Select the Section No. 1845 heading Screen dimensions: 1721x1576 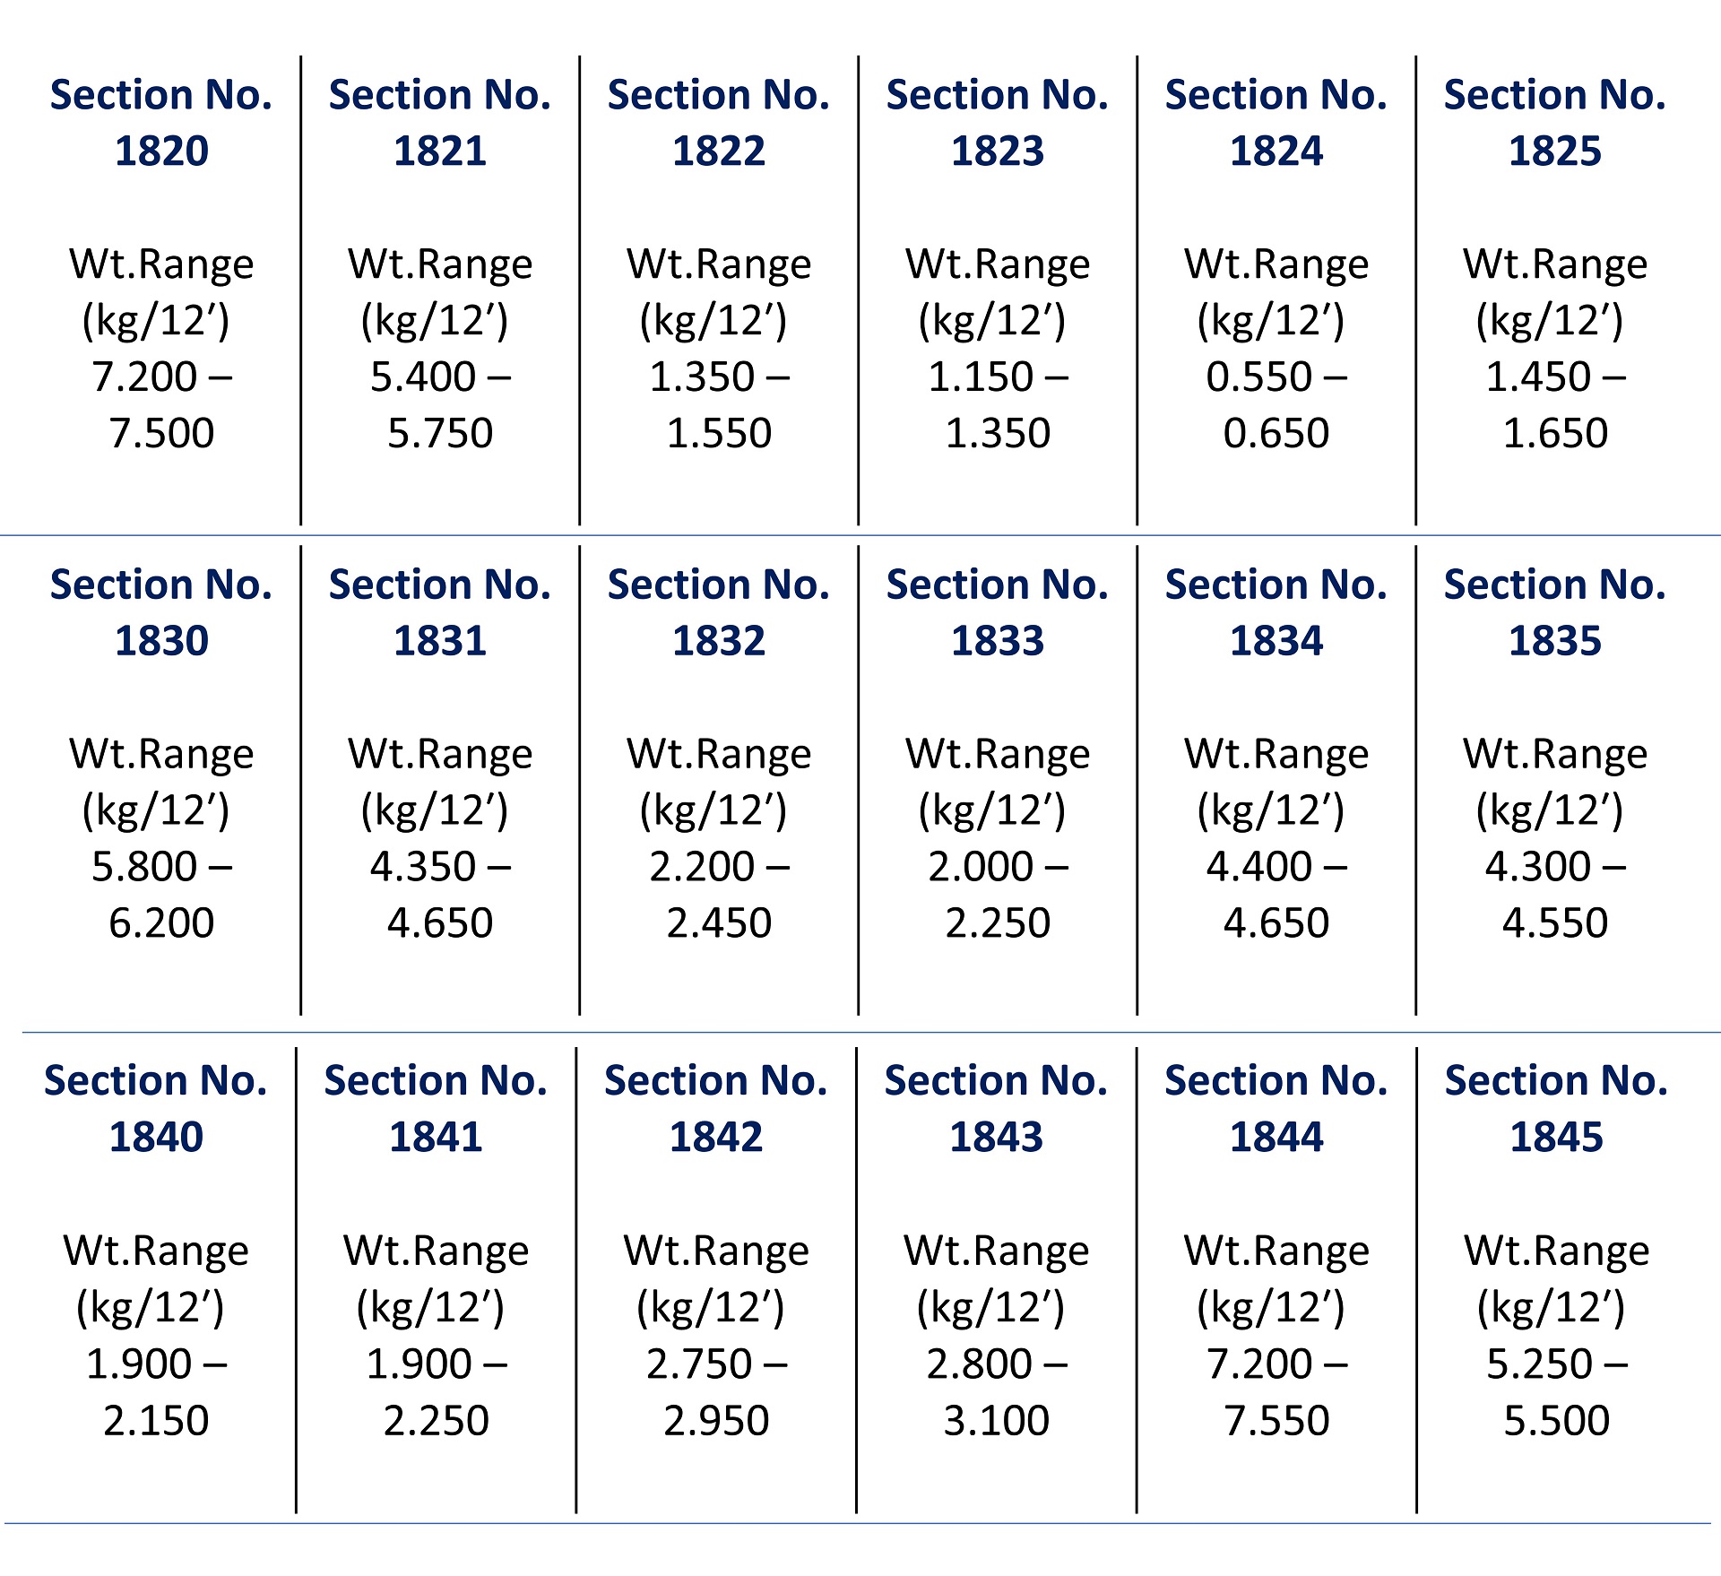[1557, 1109]
